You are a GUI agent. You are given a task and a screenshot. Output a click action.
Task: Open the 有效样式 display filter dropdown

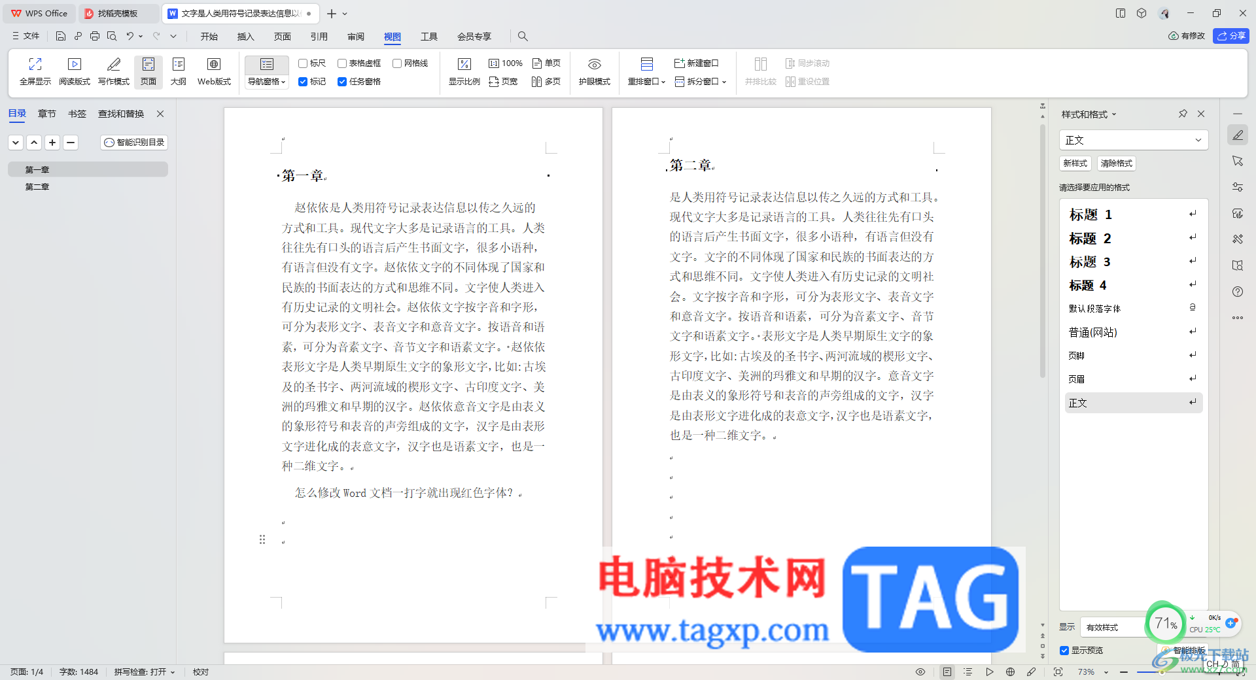(x=1114, y=627)
